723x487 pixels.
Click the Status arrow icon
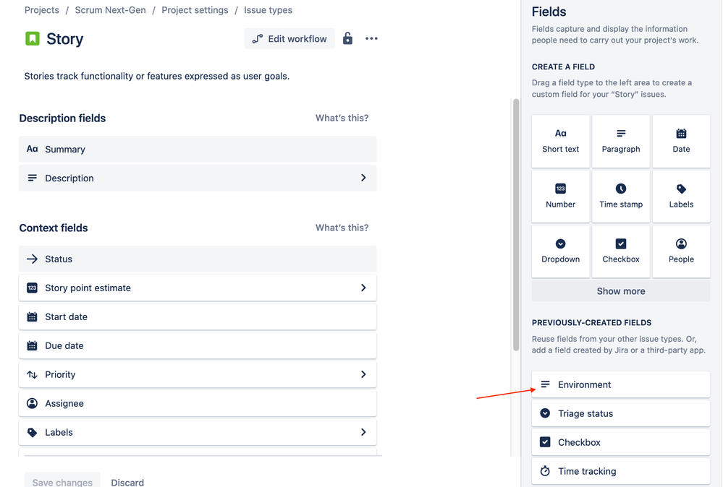click(32, 259)
